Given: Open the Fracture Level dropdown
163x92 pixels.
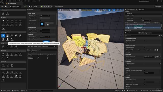Looking at the screenshot, I should pos(45,16).
